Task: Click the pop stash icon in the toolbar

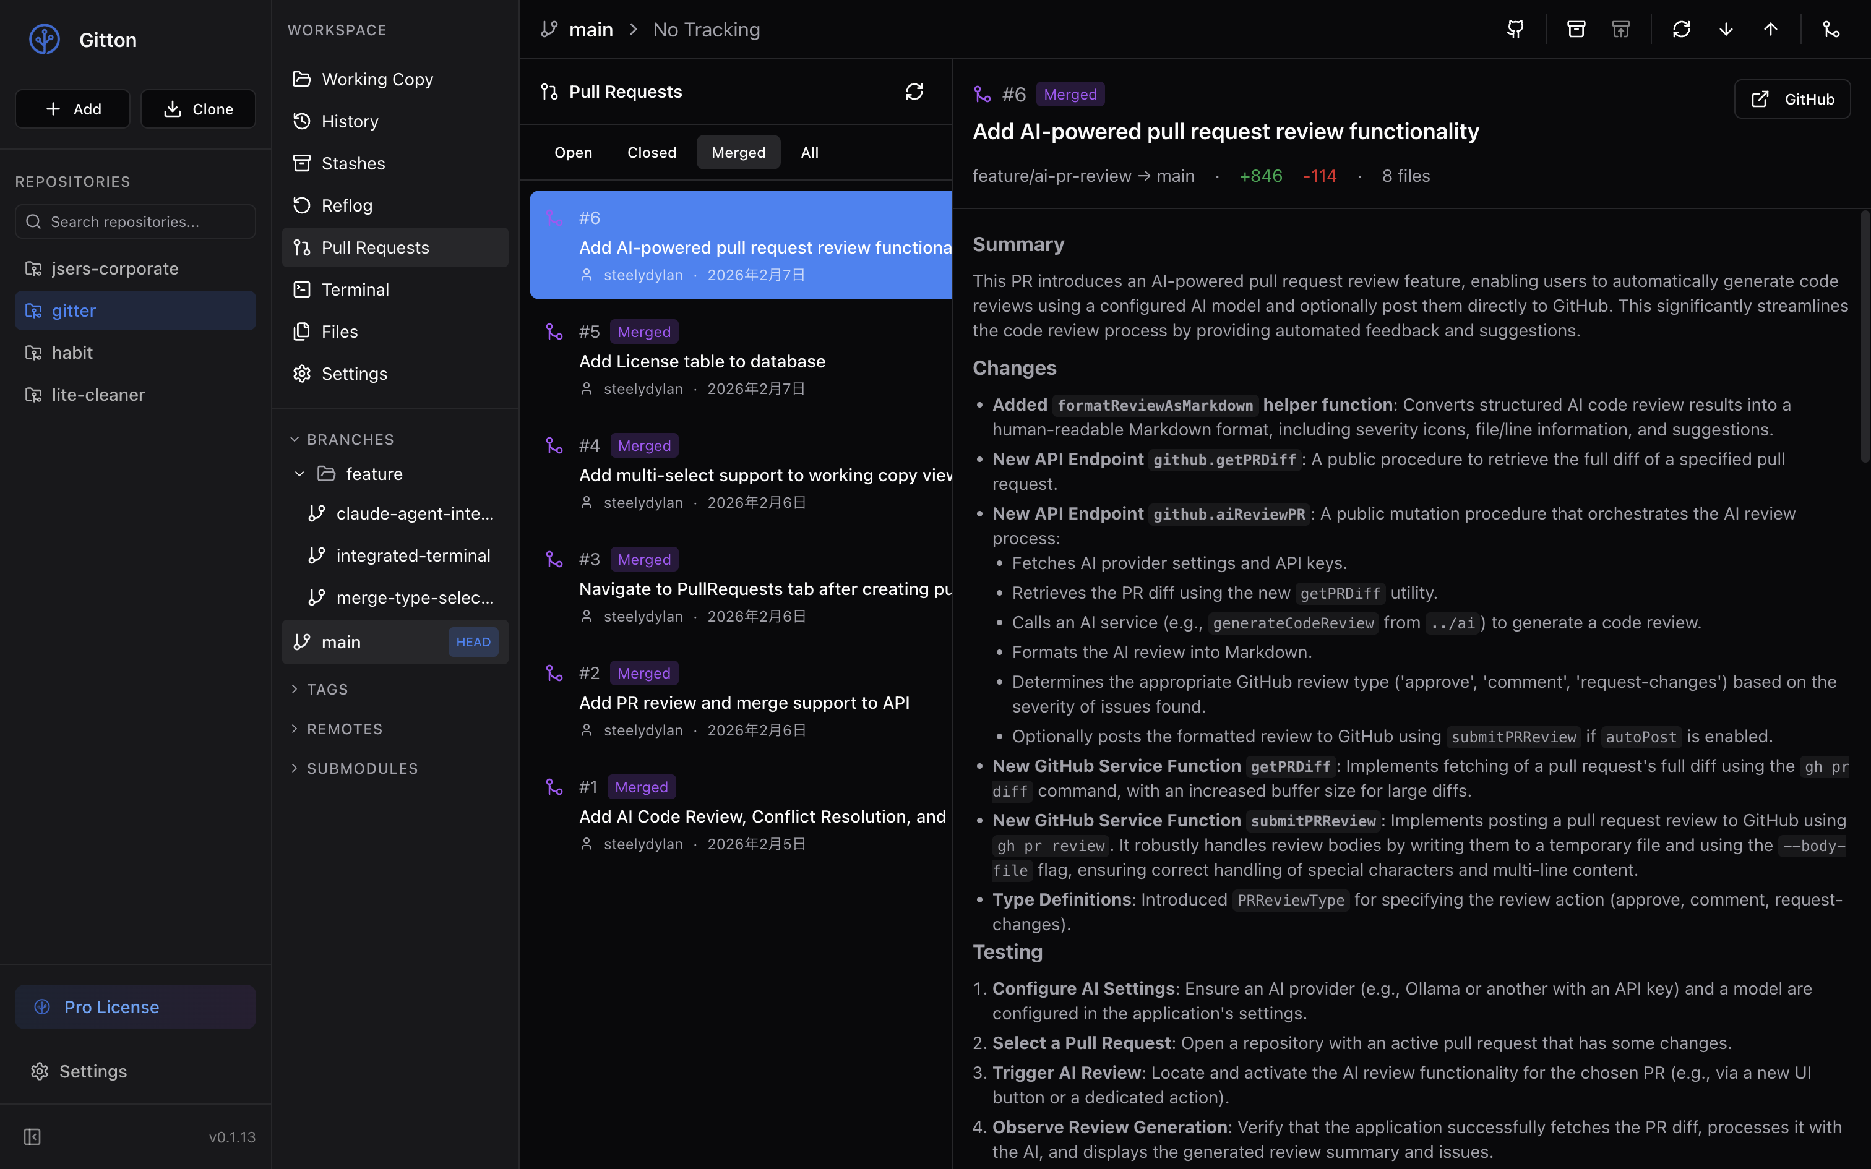Action: (x=1620, y=28)
